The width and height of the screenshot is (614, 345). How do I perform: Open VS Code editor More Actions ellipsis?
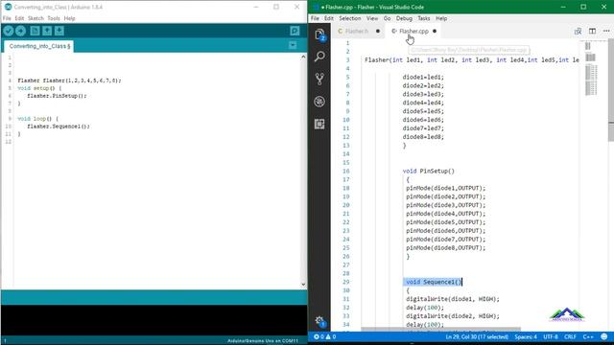[606, 31]
